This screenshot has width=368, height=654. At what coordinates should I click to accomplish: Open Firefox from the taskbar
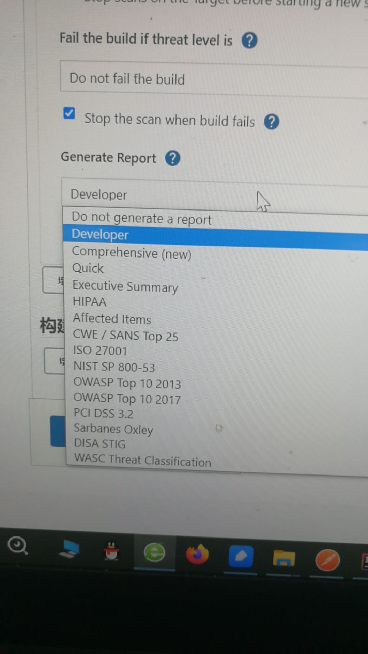tap(197, 555)
